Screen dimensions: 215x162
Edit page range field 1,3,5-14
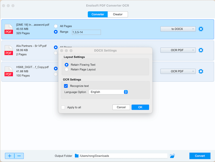(x=86, y=32)
